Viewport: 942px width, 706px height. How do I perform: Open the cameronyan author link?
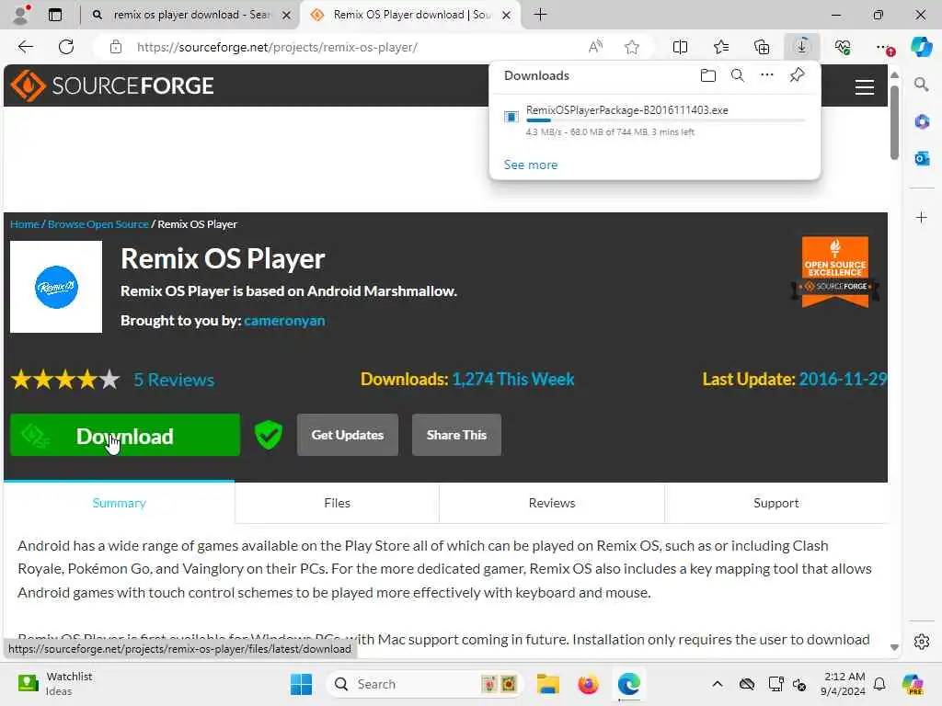pos(284,321)
